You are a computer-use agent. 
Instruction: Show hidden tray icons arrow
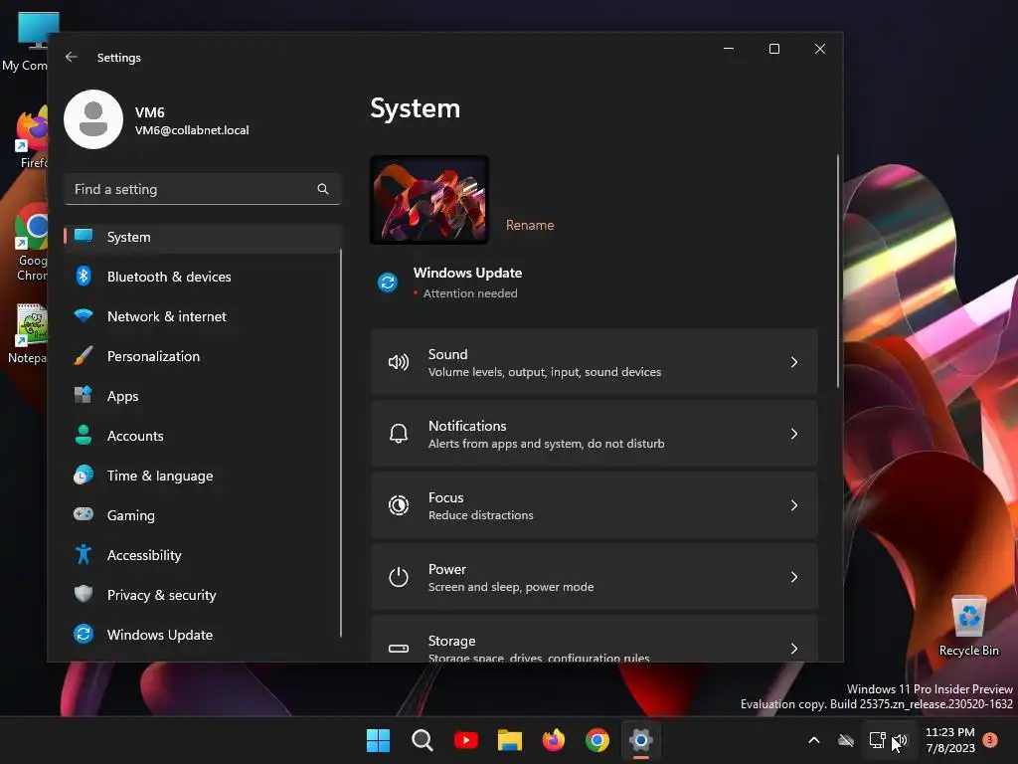(813, 740)
